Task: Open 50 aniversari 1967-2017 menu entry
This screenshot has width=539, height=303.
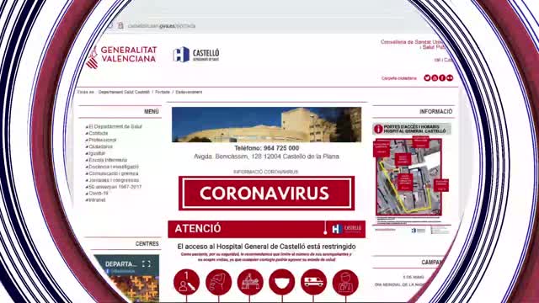Action: point(115,187)
